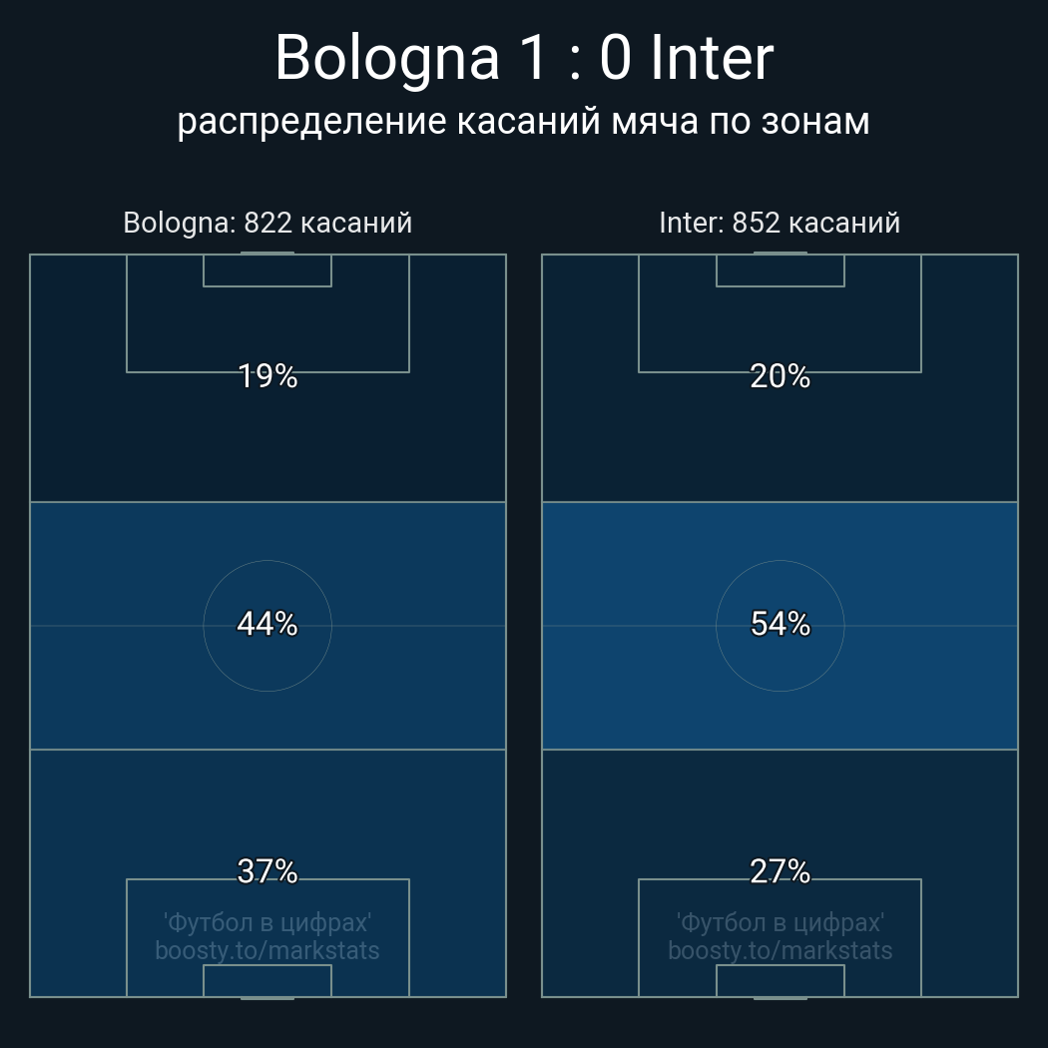Click the center circle of Bologna pitch
The height and width of the screenshot is (1048, 1048).
267,626
